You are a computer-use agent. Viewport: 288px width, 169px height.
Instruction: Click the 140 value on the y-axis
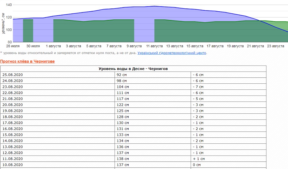pyautogui.click(x=9, y=5)
